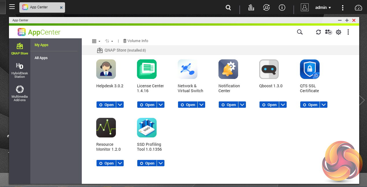Click the Network & Virtual Switch icon
367x187 pixels.
point(188,69)
